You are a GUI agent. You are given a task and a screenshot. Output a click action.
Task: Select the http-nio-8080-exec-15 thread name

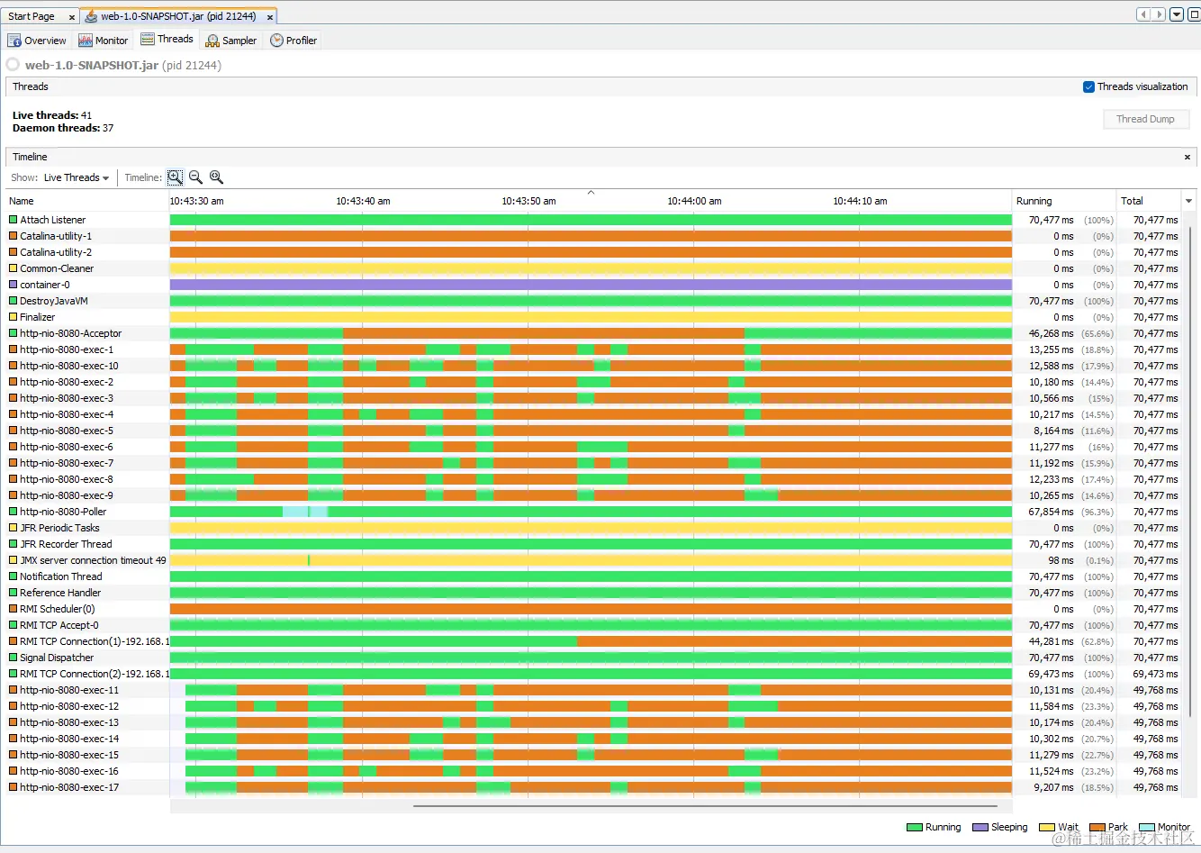[69, 755]
